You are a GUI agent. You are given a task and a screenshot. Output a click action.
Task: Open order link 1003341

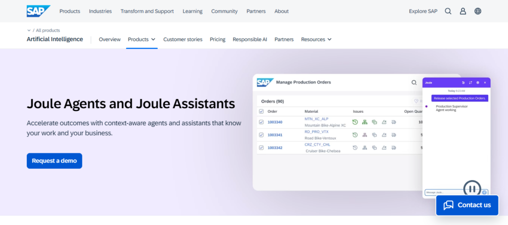click(275, 135)
